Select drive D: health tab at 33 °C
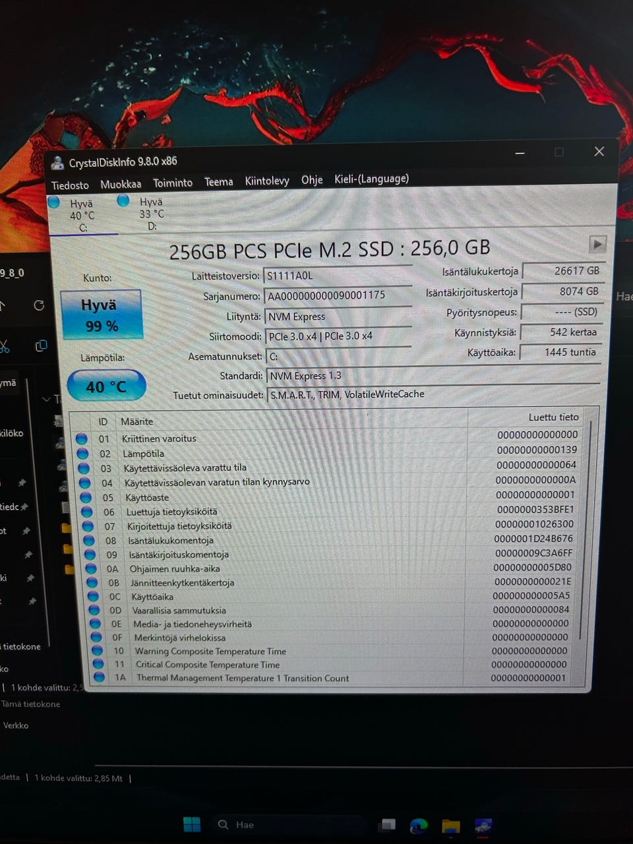This screenshot has width=633, height=844. [x=151, y=213]
